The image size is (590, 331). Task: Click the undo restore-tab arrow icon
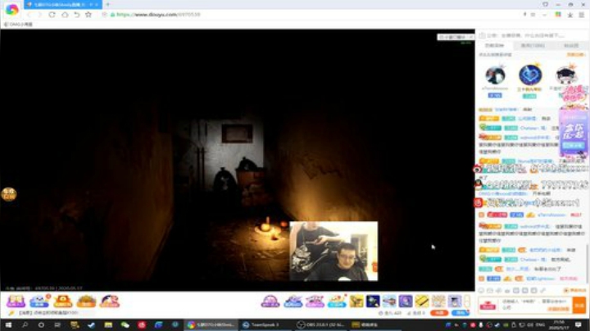(77, 15)
